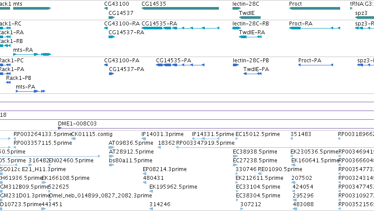
Task: Click the RP003264133.5prime EST label
Action: pyautogui.click(x=43, y=134)
